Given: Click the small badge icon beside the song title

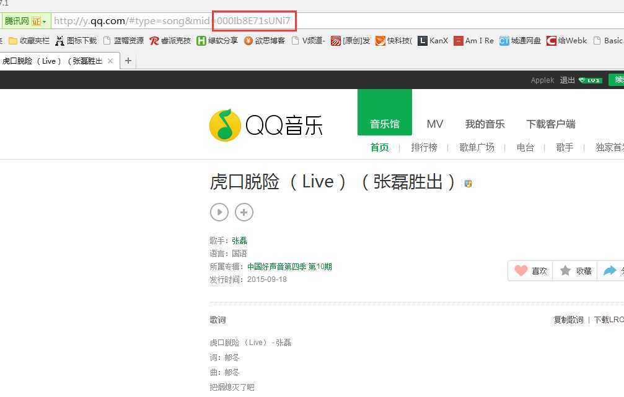Looking at the screenshot, I should click(468, 184).
